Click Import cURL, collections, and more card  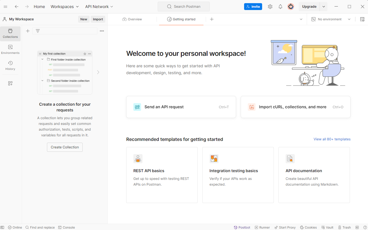[x=296, y=107]
